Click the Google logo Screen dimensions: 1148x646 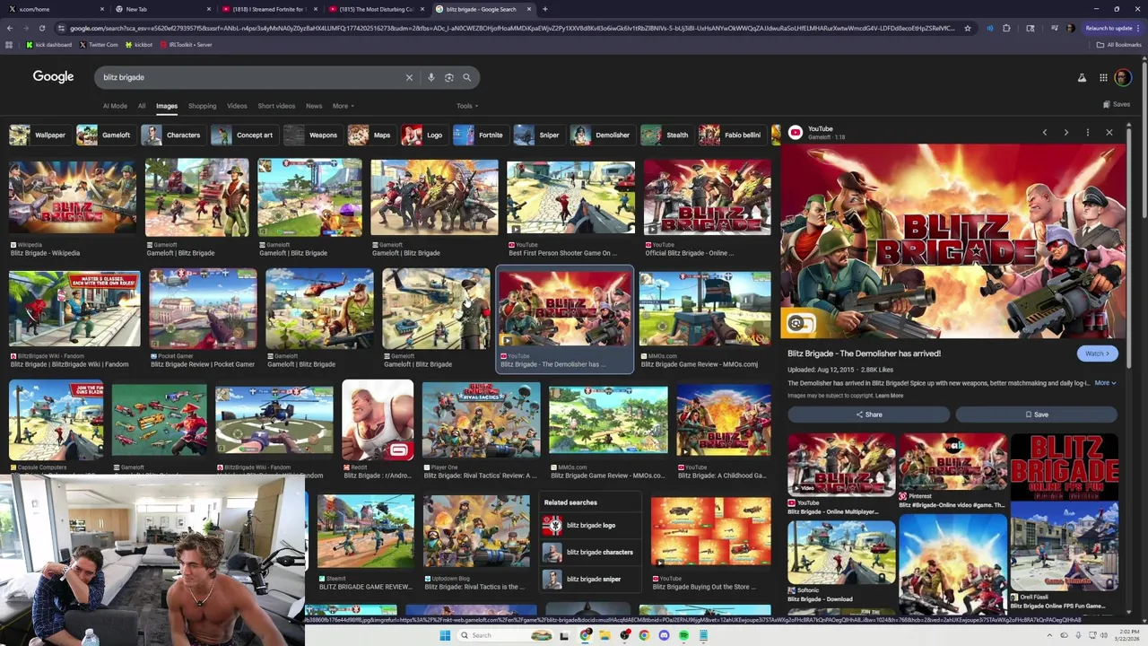[x=54, y=77]
